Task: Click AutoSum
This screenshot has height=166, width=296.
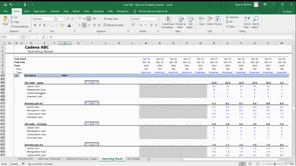Action: coord(232,17)
